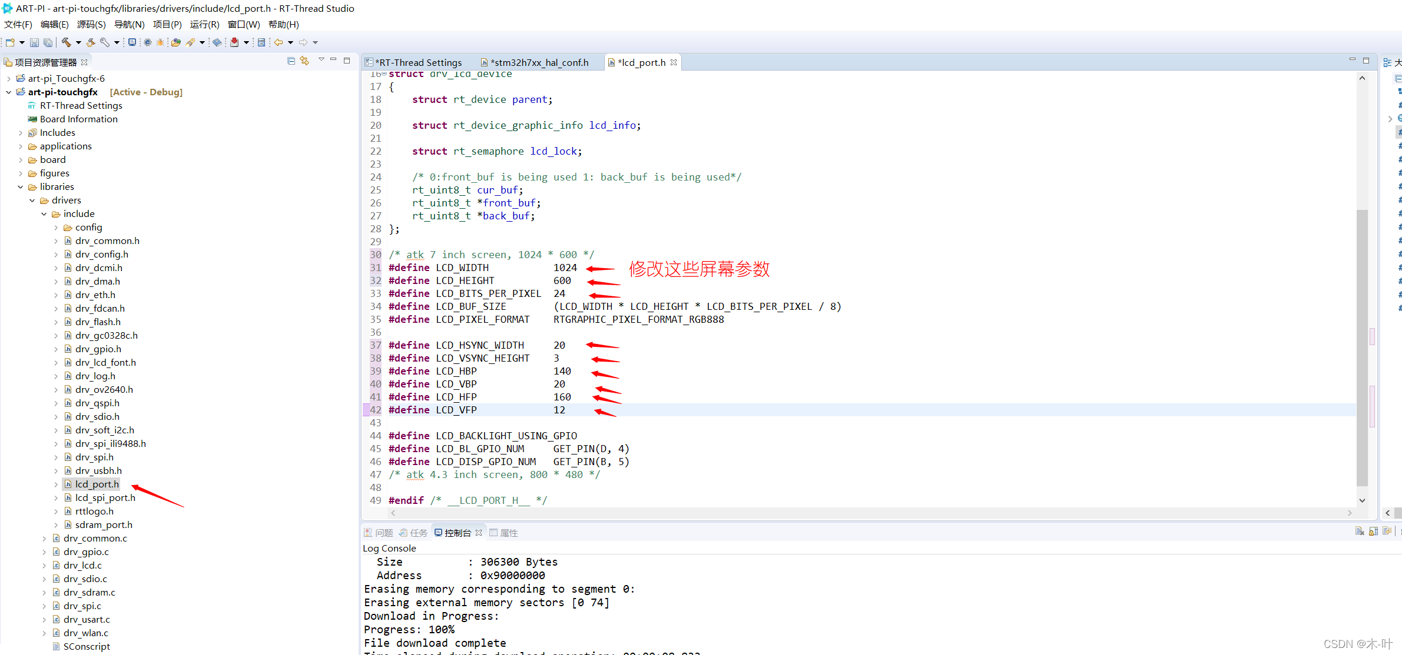Go back with the yellow left arrow
Viewport: 1402px width, 655px height.
click(279, 42)
